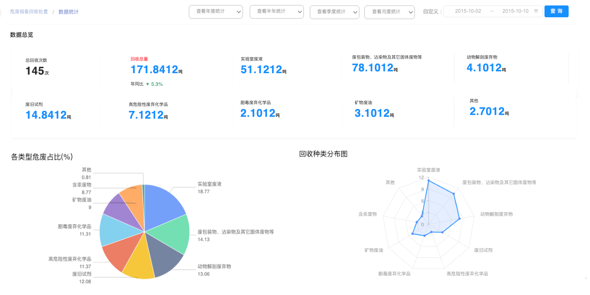Expand the 查看月度统计 dropdown
The width and height of the screenshot is (590, 295).
389,12
